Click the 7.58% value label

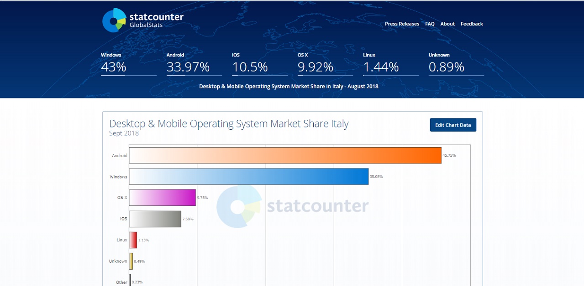[188, 219]
